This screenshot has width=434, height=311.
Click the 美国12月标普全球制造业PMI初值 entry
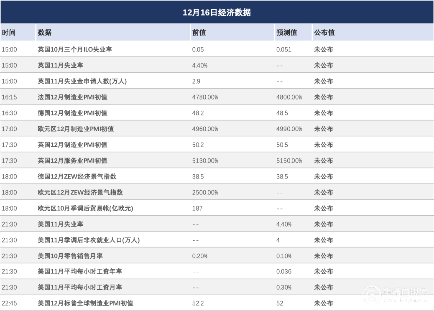(x=85, y=303)
